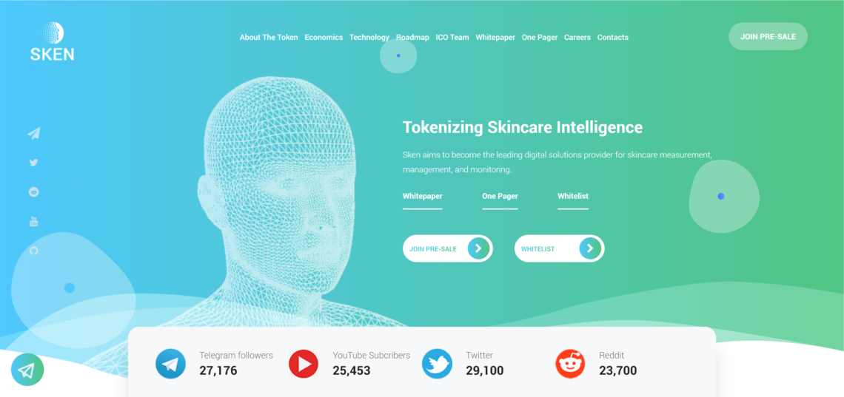Open the Whitepaper link under hero text
Image resolution: width=844 pixels, height=397 pixels.
(x=423, y=197)
